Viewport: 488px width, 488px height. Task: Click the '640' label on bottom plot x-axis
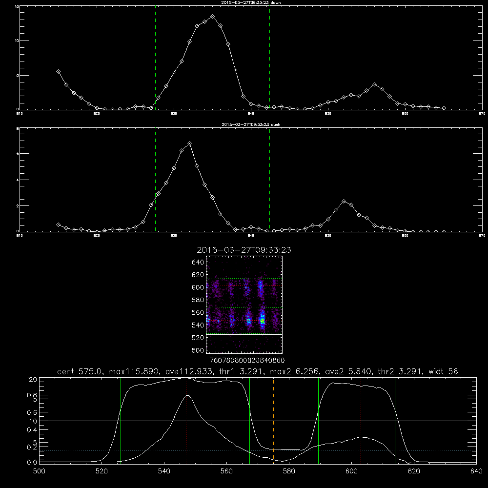[476, 471]
